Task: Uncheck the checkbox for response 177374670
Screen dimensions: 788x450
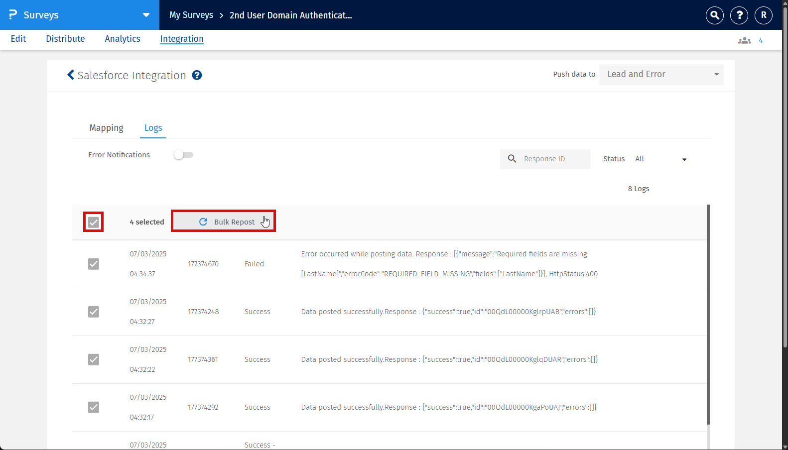Action: (x=94, y=264)
